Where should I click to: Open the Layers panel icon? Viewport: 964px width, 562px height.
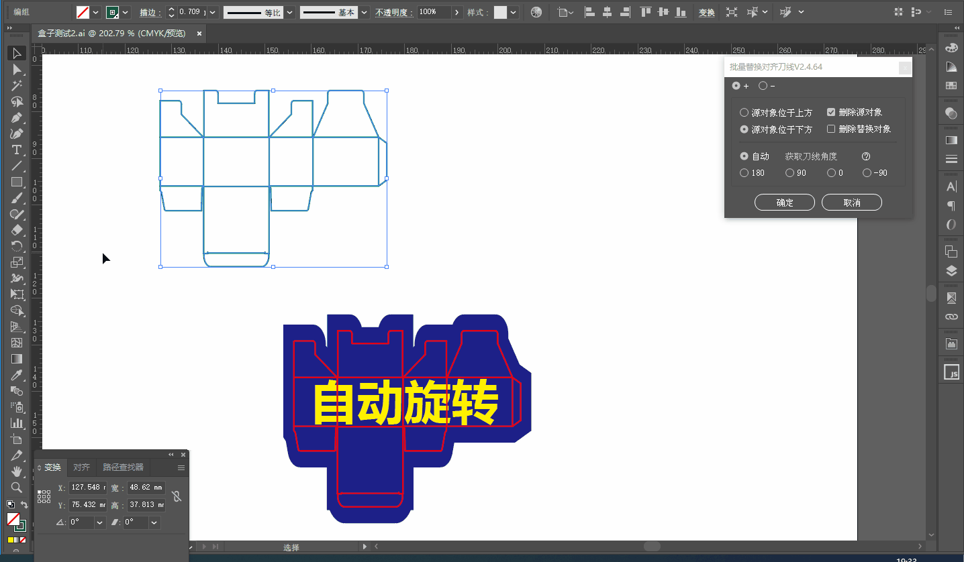tap(951, 271)
